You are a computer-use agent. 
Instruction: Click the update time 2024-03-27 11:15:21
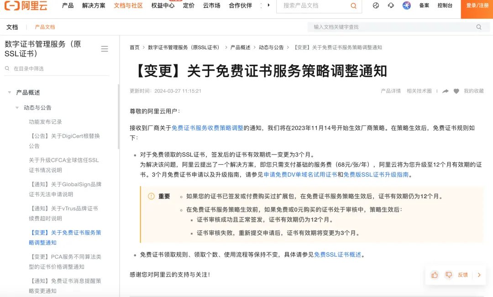click(x=178, y=91)
